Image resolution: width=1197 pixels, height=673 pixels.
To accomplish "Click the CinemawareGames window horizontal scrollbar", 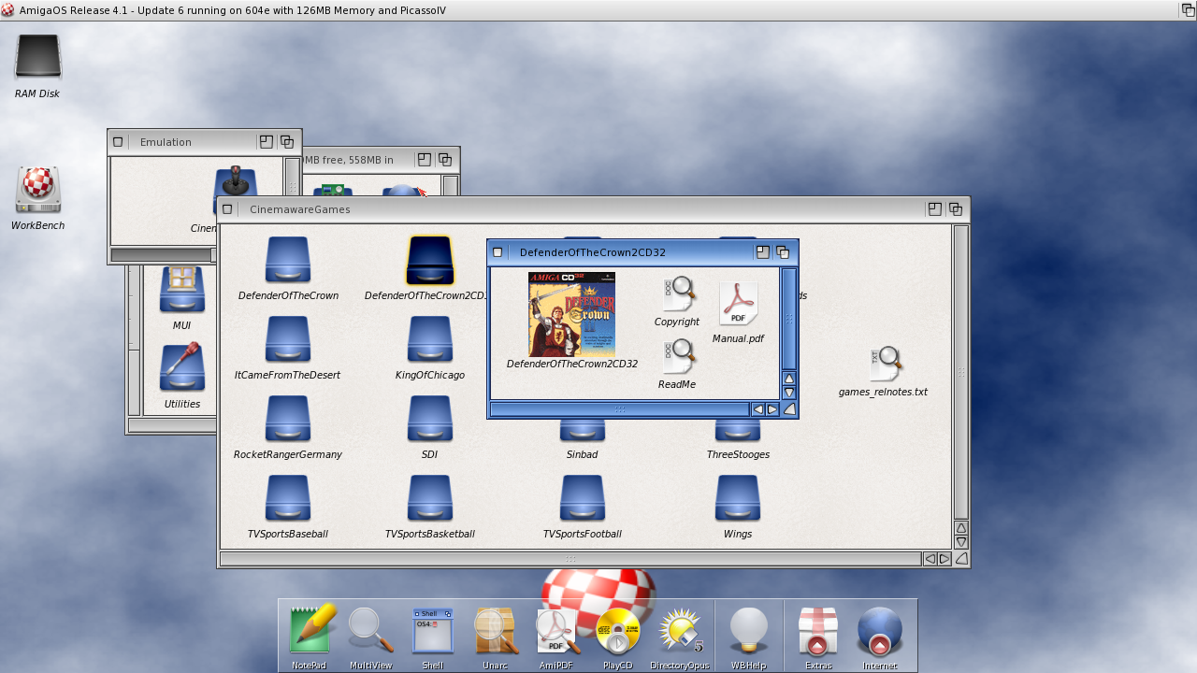I will pos(570,559).
